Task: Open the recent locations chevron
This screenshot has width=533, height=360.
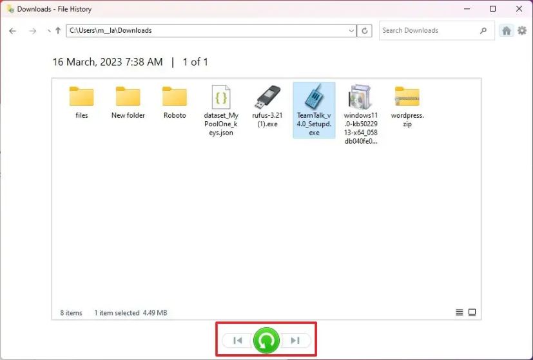Action: click(49, 31)
